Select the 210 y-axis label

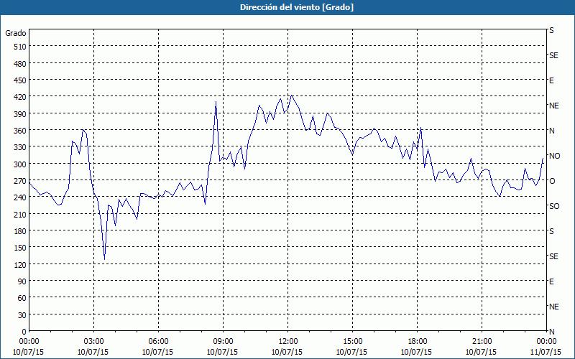click(x=20, y=214)
